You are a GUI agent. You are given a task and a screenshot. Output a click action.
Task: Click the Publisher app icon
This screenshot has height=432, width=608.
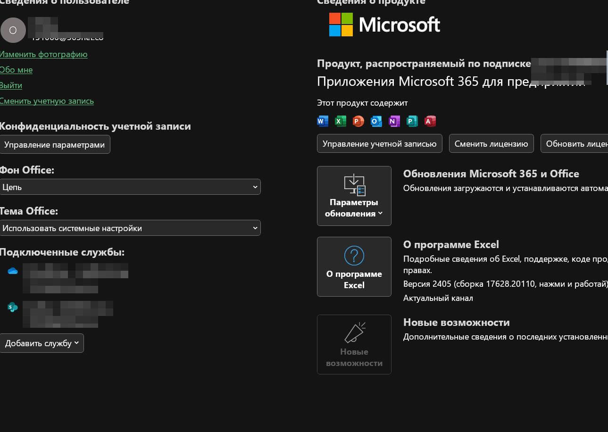(412, 121)
